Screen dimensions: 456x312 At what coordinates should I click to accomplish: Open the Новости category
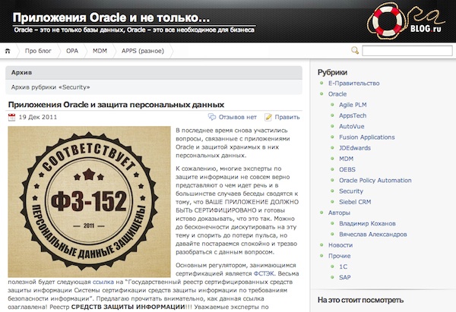pos(340,245)
